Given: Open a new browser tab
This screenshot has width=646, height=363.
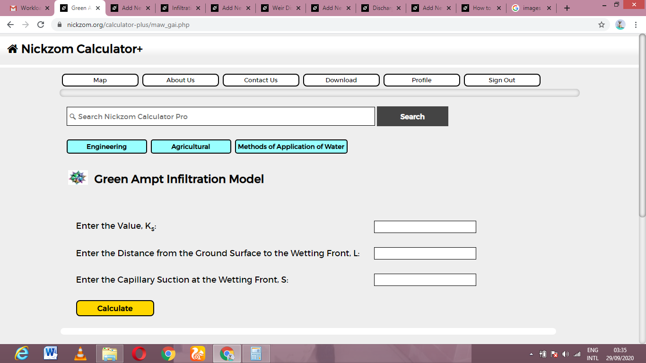Looking at the screenshot, I should coord(567,8).
